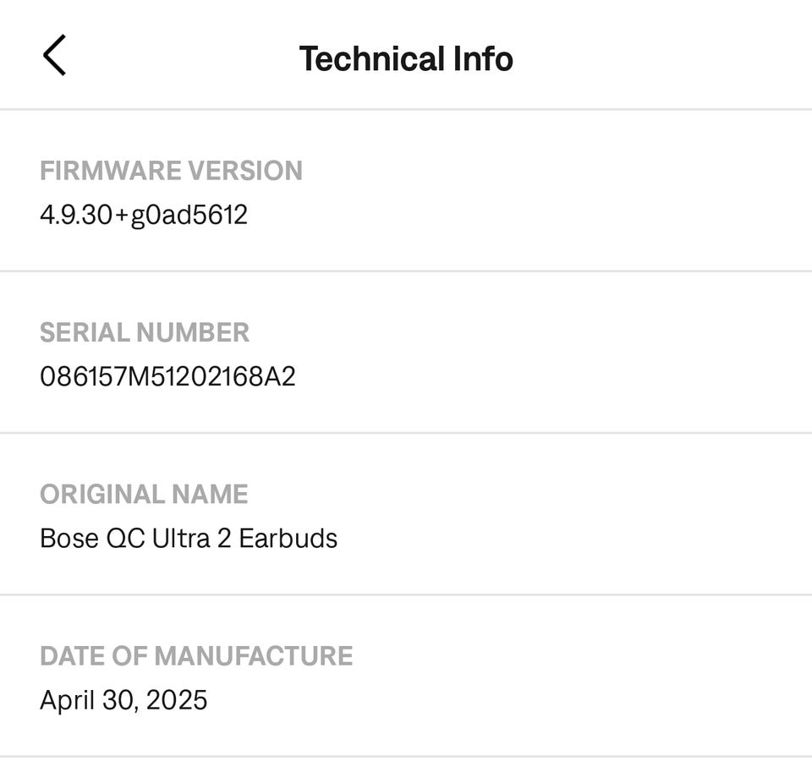Screen dimensions: 812x761
Task: Tap the serial number 086157M51202168A2
Action: pos(167,376)
